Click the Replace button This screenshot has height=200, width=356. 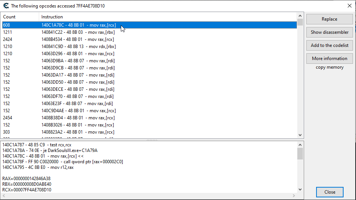pyautogui.click(x=329, y=19)
